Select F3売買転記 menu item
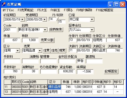Image resolution: width=127 pixels, height=98 pixels. 26,10
